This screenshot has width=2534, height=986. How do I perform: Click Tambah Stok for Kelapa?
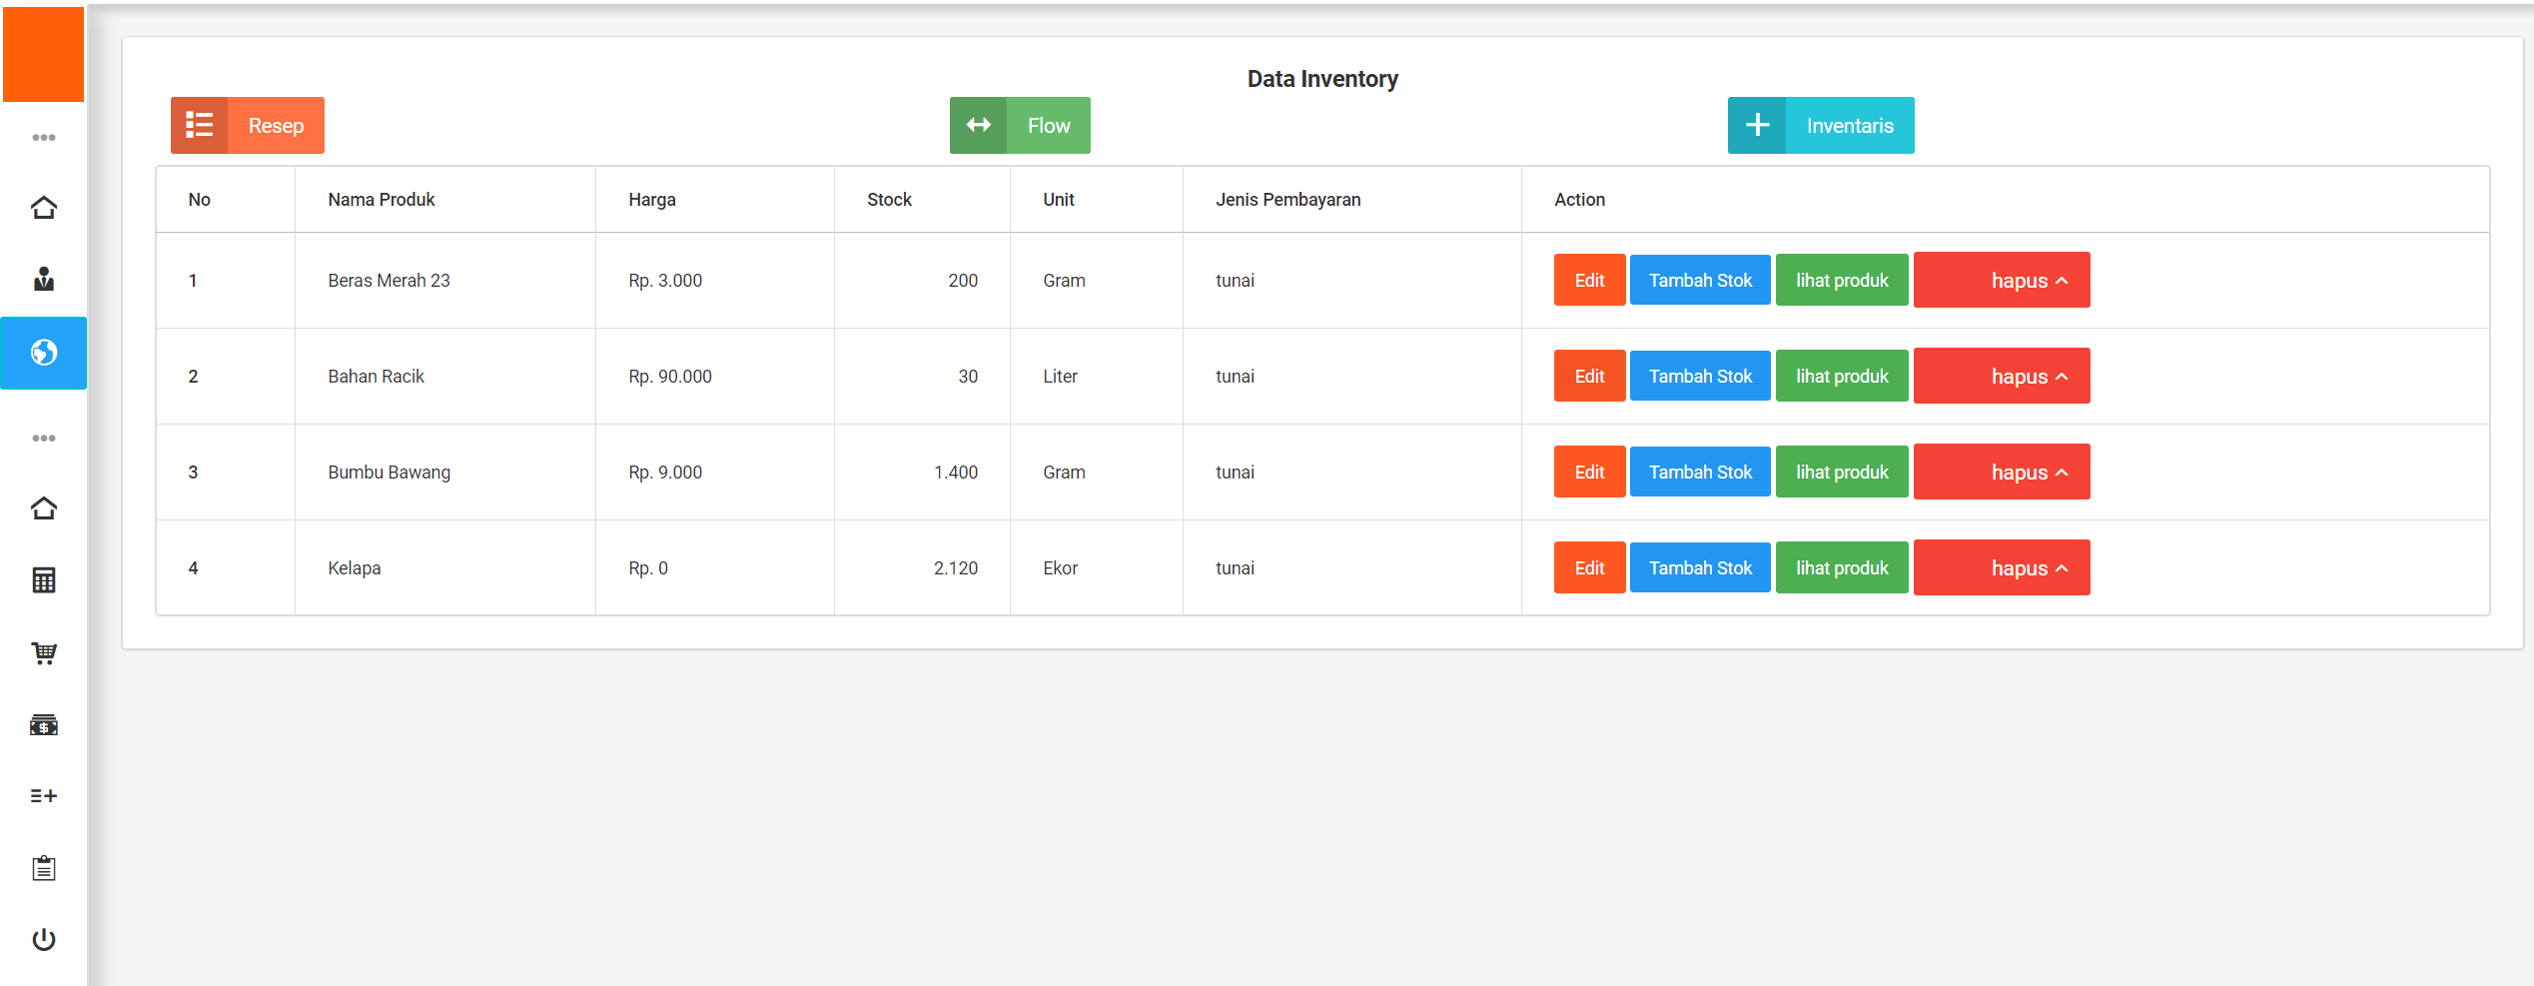(1700, 567)
